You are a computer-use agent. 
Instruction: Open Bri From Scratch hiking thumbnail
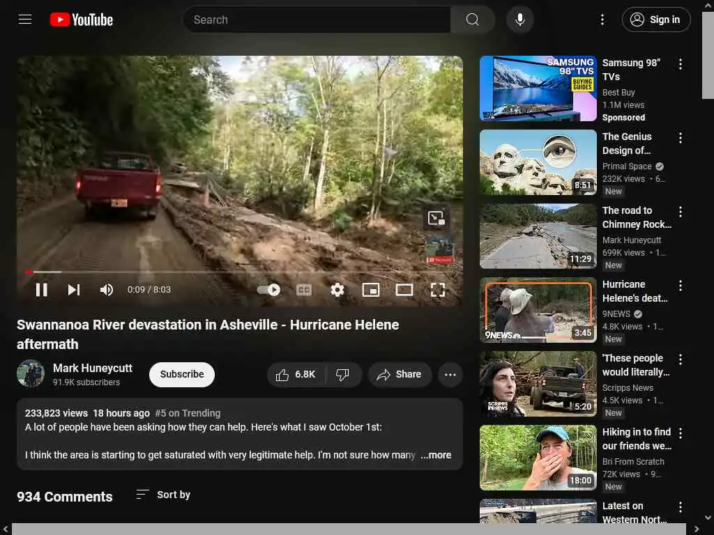(538, 458)
